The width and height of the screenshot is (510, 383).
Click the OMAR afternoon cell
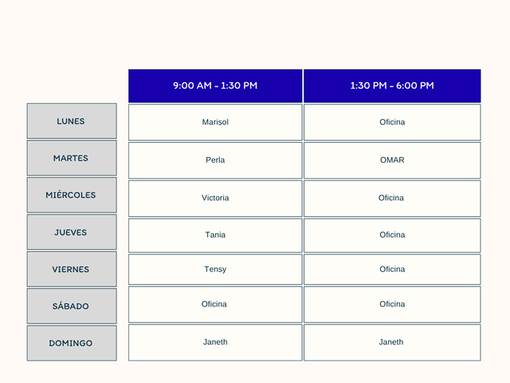click(392, 160)
